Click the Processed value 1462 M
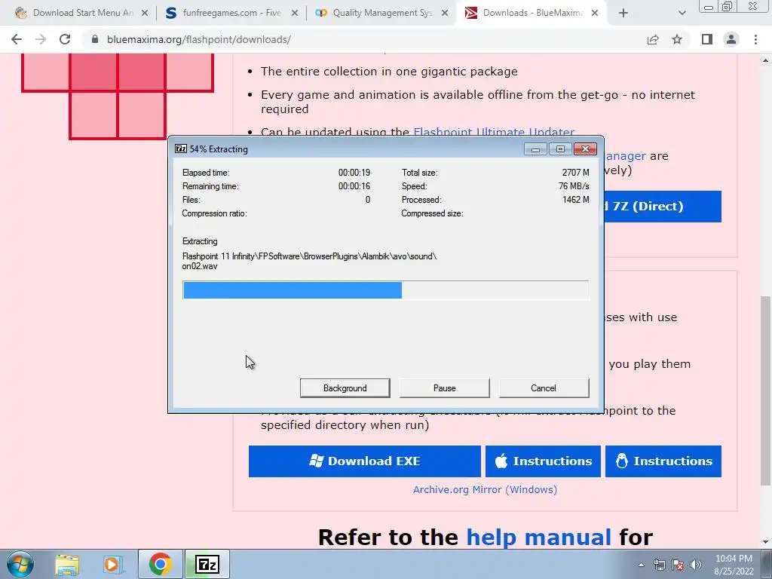Screen dimensions: 772x579 tap(575, 200)
